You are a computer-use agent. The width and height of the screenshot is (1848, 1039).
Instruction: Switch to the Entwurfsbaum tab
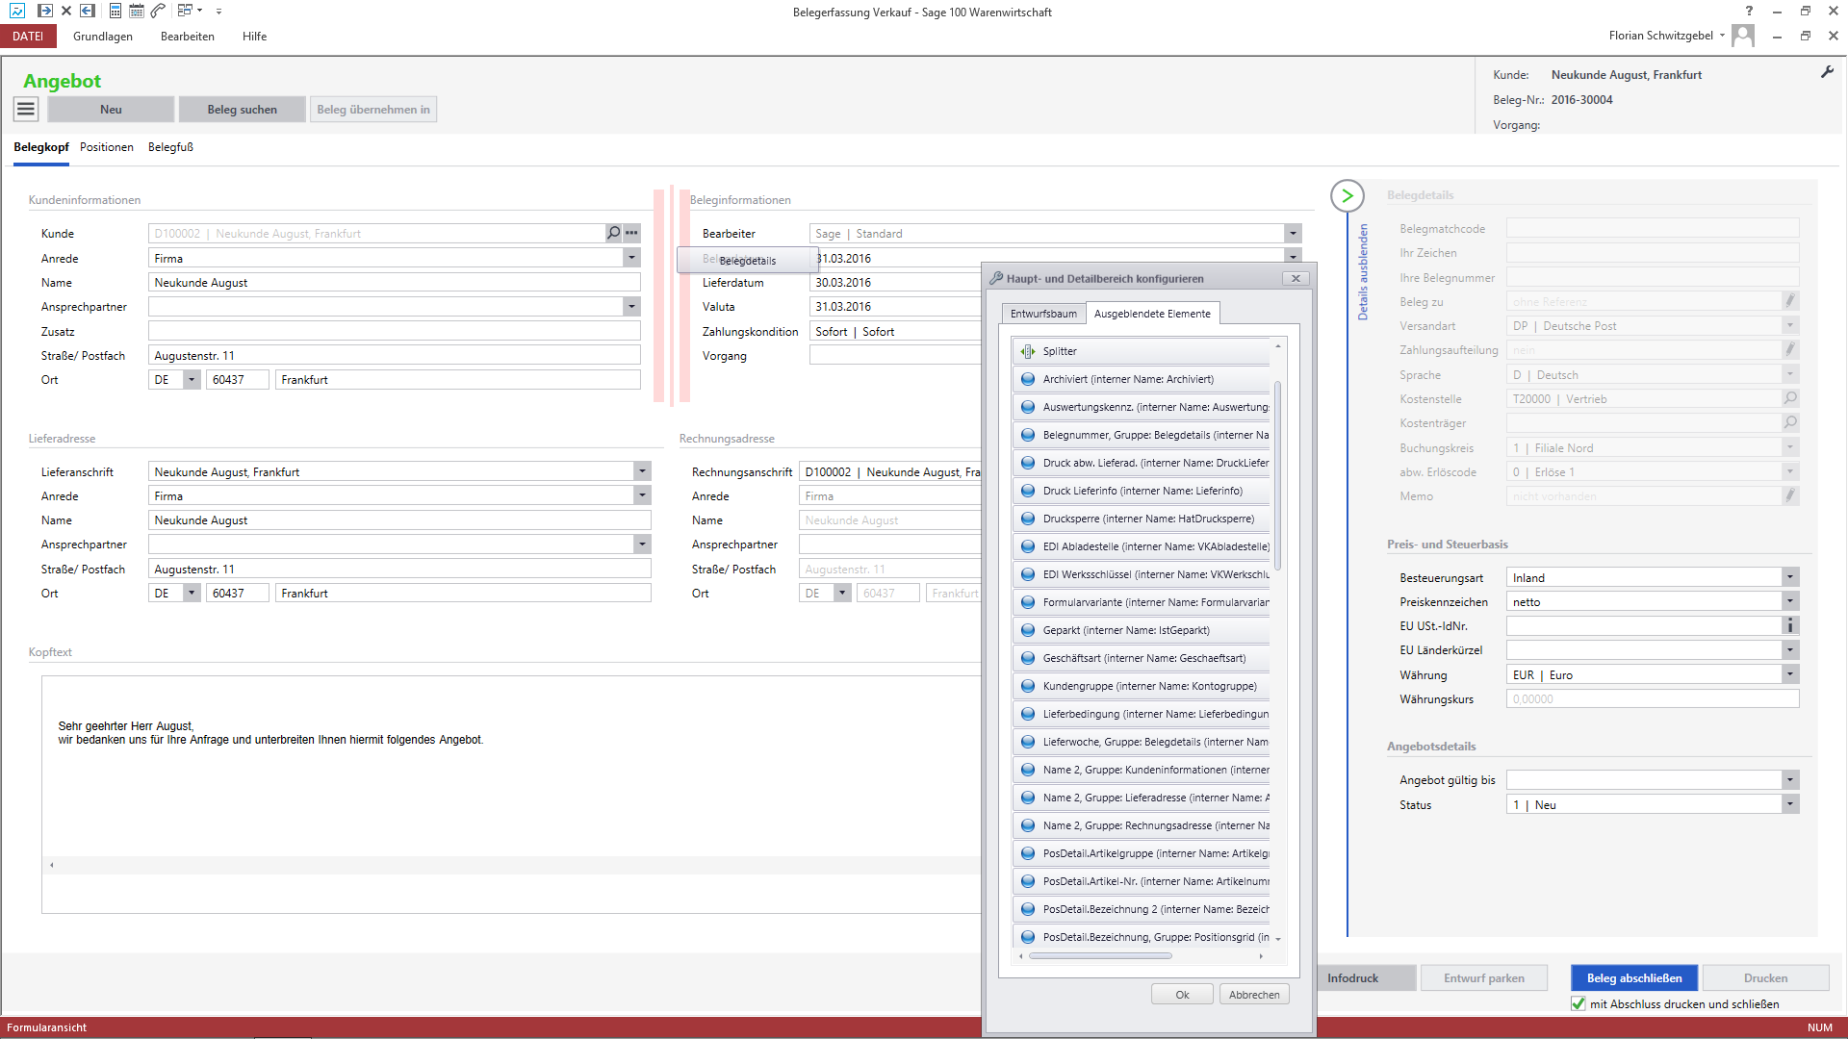(x=1043, y=314)
